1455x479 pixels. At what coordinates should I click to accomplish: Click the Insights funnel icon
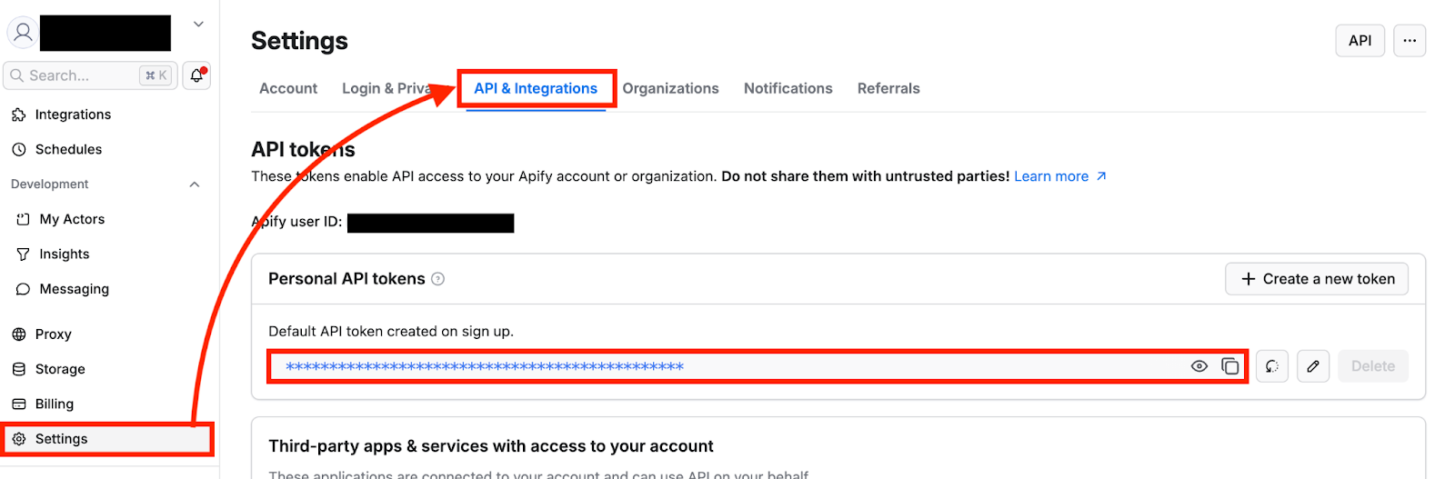click(x=23, y=254)
